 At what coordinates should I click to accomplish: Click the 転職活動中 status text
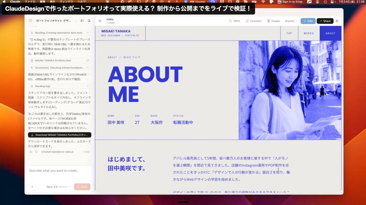[x=183, y=122]
